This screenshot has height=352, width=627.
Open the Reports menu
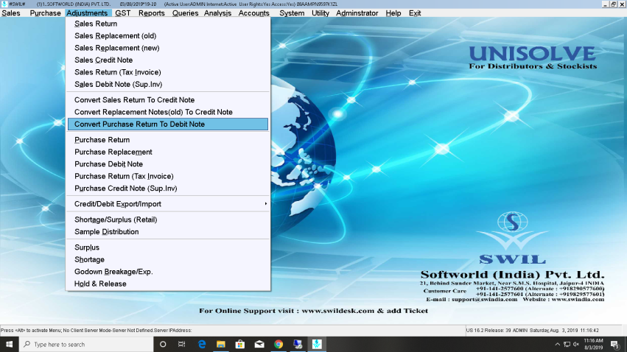(152, 13)
